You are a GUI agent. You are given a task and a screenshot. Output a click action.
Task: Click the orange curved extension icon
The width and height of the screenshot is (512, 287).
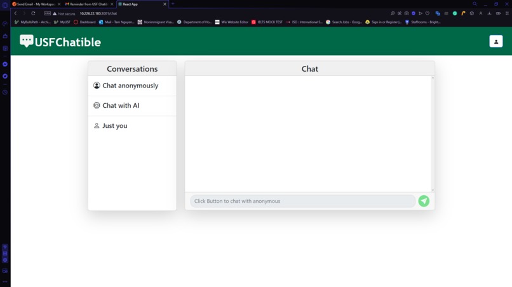coord(463,13)
